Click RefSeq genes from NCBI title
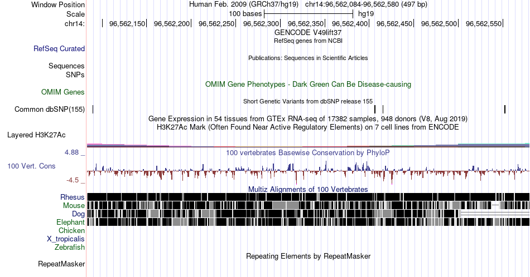The height and width of the screenshot is (277, 530). coord(308,41)
